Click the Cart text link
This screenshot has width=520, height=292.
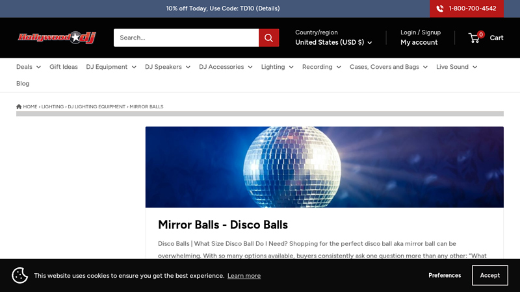pos(497,38)
